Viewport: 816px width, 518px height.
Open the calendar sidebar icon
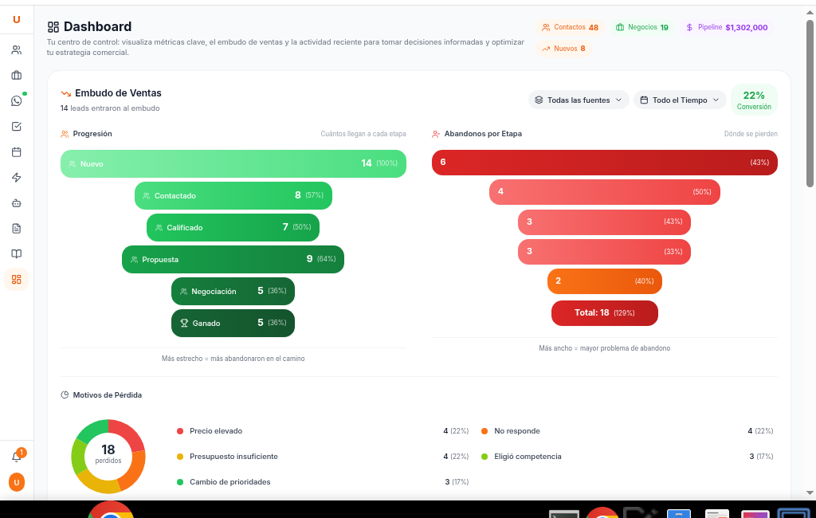click(17, 152)
